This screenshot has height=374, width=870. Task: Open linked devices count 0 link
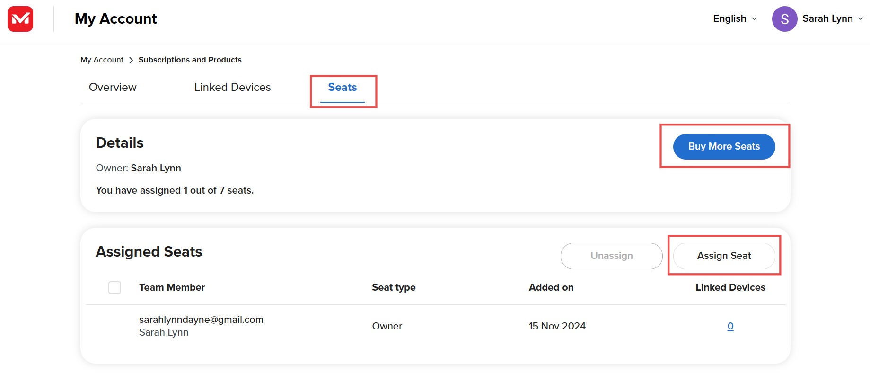730,326
